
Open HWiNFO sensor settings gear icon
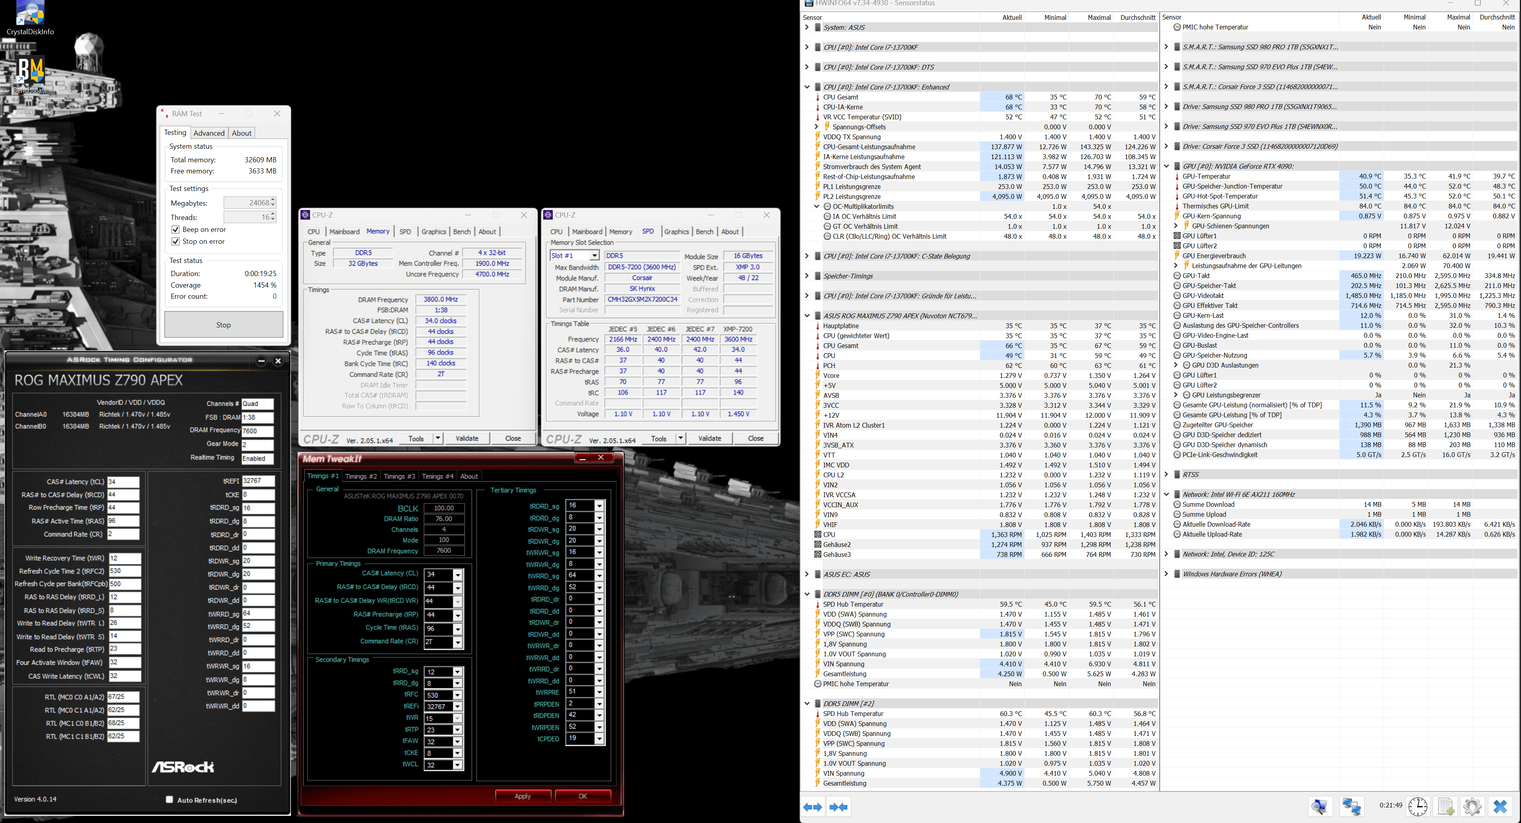tap(1472, 806)
